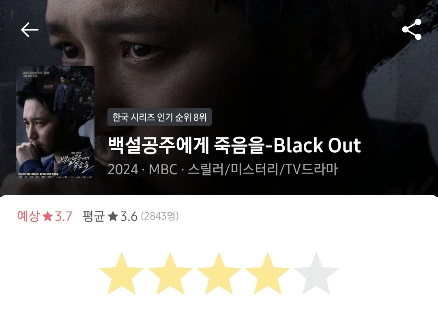Tap the 2024 release year

pos(123,169)
